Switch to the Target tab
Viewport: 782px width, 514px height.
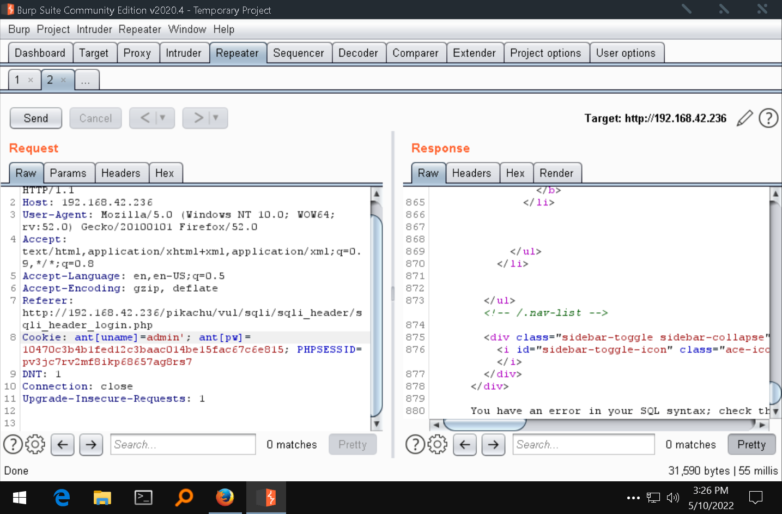tap(94, 53)
